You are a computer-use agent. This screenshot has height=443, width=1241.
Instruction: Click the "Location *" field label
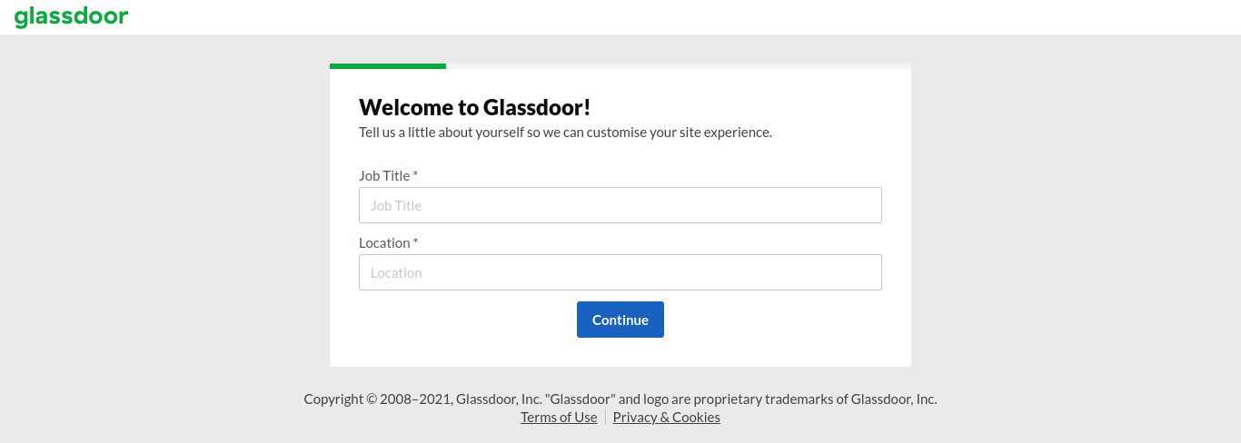[388, 242]
